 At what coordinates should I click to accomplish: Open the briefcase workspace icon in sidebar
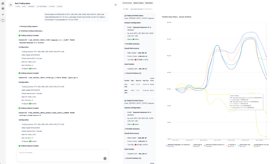point(3,8)
